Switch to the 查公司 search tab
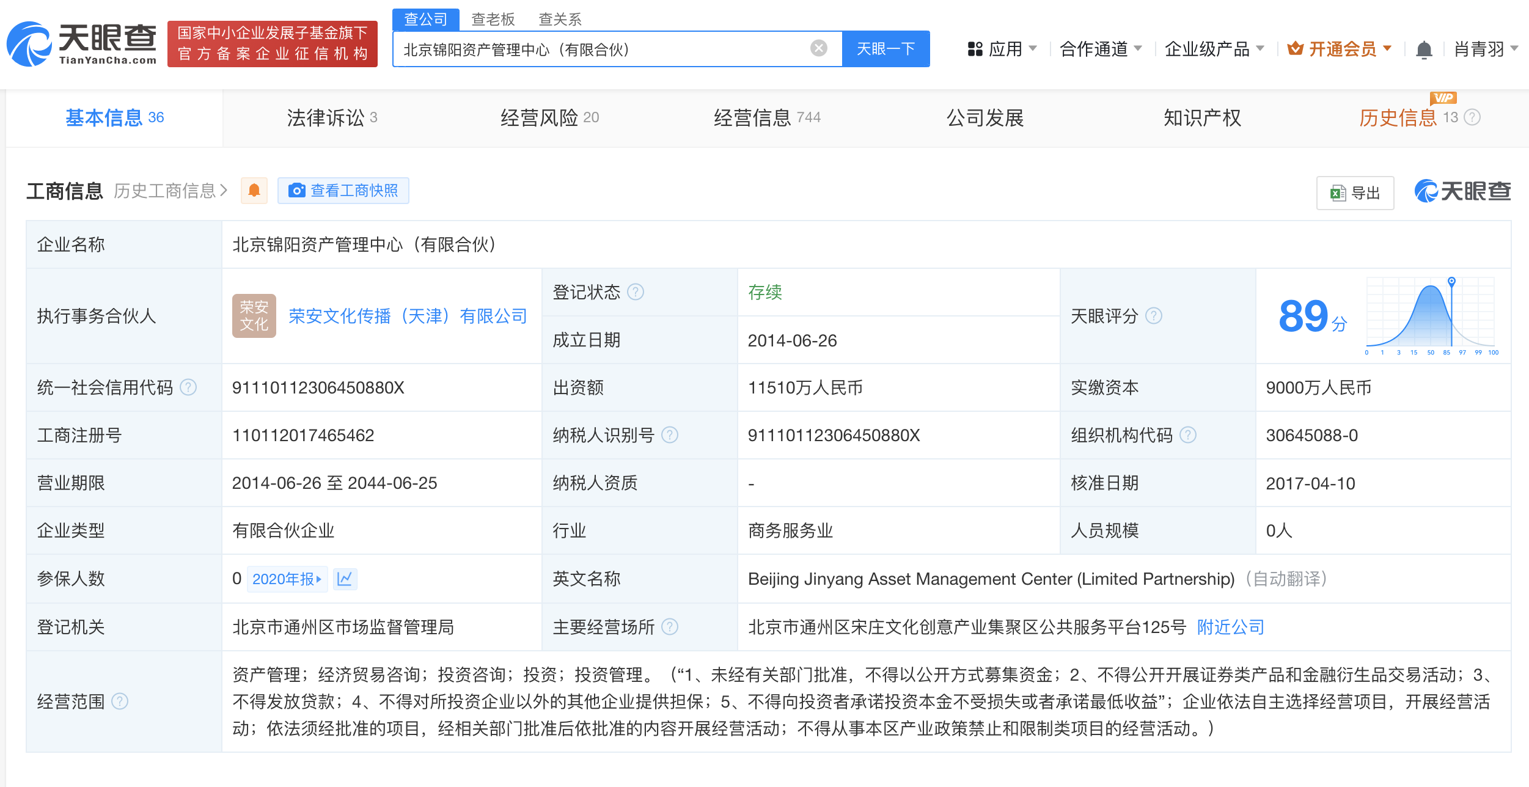The width and height of the screenshot is (1529, 787). [426, 19]
